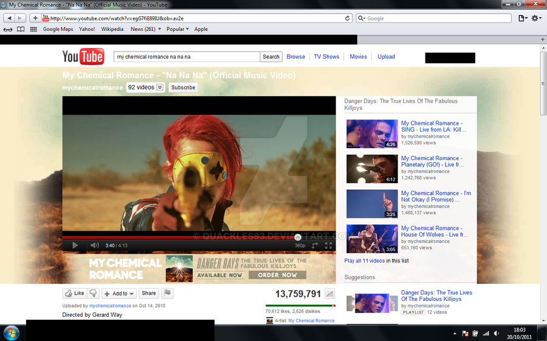Open the Browse link
This screenshot has height=341, width=547.
click(x=296, y=57)
